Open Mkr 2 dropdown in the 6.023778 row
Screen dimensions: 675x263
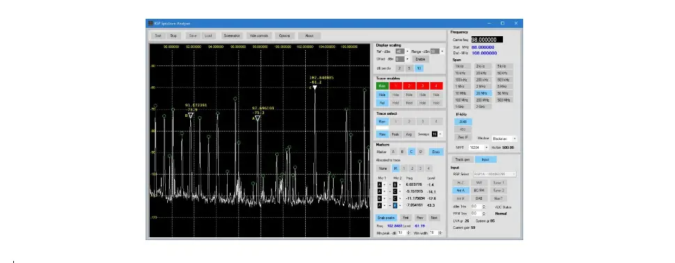(401, 185)
